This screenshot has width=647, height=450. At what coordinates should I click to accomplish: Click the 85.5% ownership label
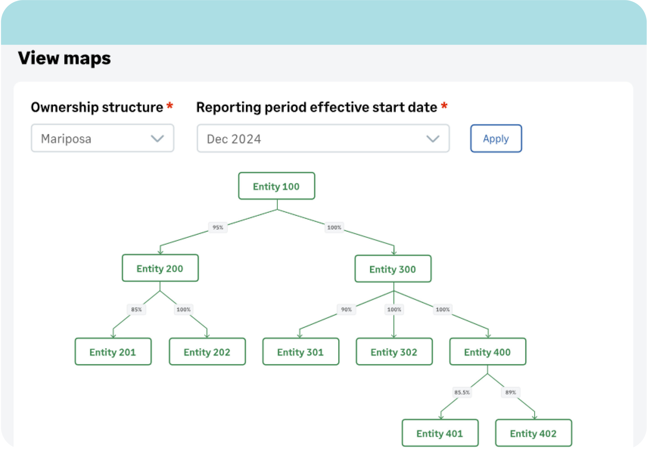(x=462, y=392)
